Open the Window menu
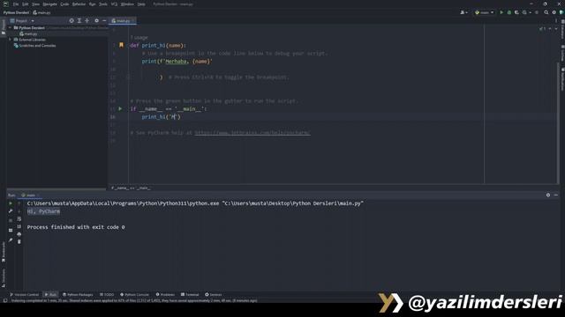 coord(127,4)
